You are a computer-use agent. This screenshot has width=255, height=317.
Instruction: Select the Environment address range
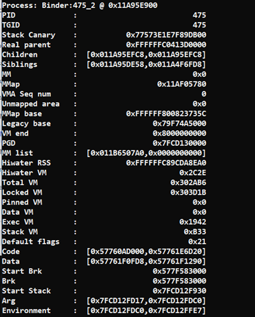pos(147,310)
